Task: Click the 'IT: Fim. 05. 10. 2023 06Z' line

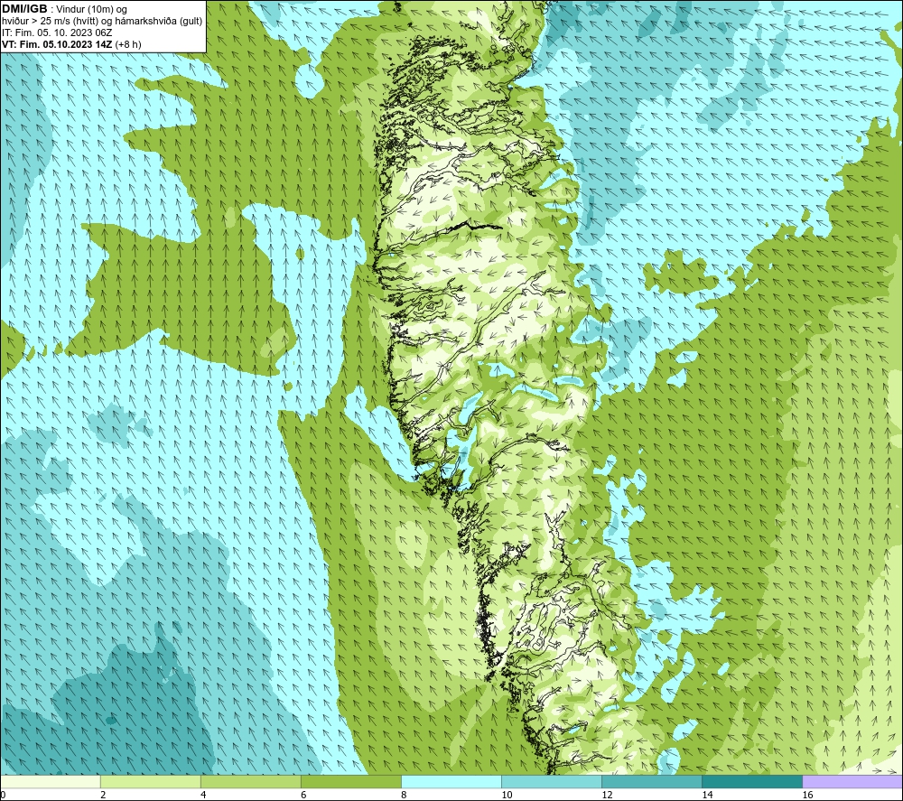Action: tap(57, 33)
